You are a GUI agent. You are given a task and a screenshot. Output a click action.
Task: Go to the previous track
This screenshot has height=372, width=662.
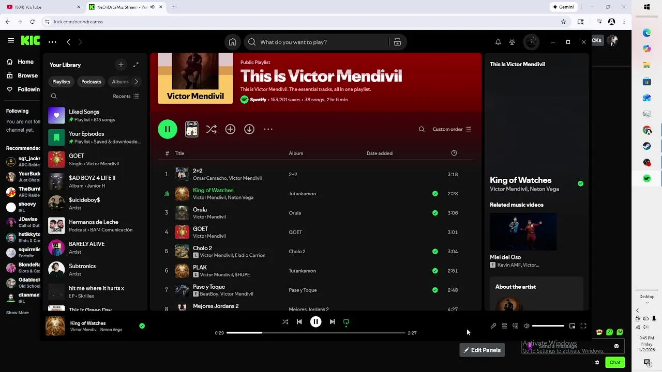pyautogui.click(x=299, y=322)
